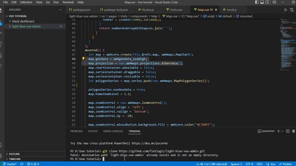Open the Edit menu

click(14, 2)
